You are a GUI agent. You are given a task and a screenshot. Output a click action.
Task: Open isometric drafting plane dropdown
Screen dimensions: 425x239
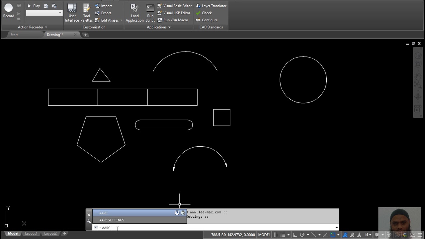point(319,235)
